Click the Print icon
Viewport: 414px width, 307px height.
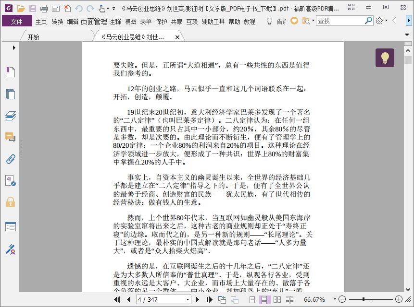click(44, 9)
